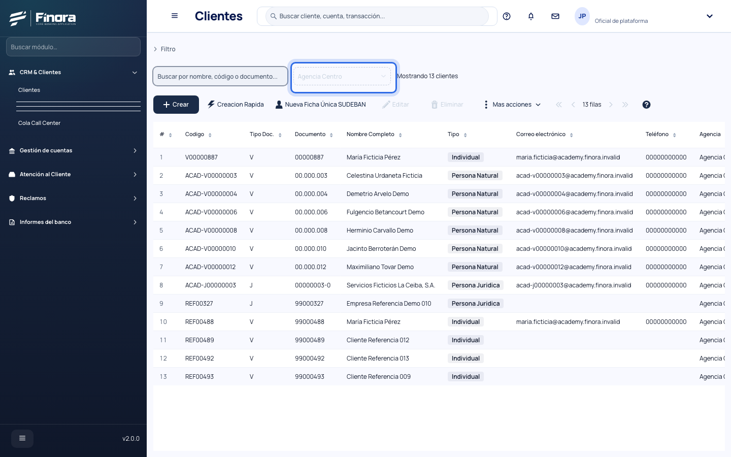The width and height of the screenshot is (731, 457).
Task: Expand the Filtro section
Action: pos(165,49)
